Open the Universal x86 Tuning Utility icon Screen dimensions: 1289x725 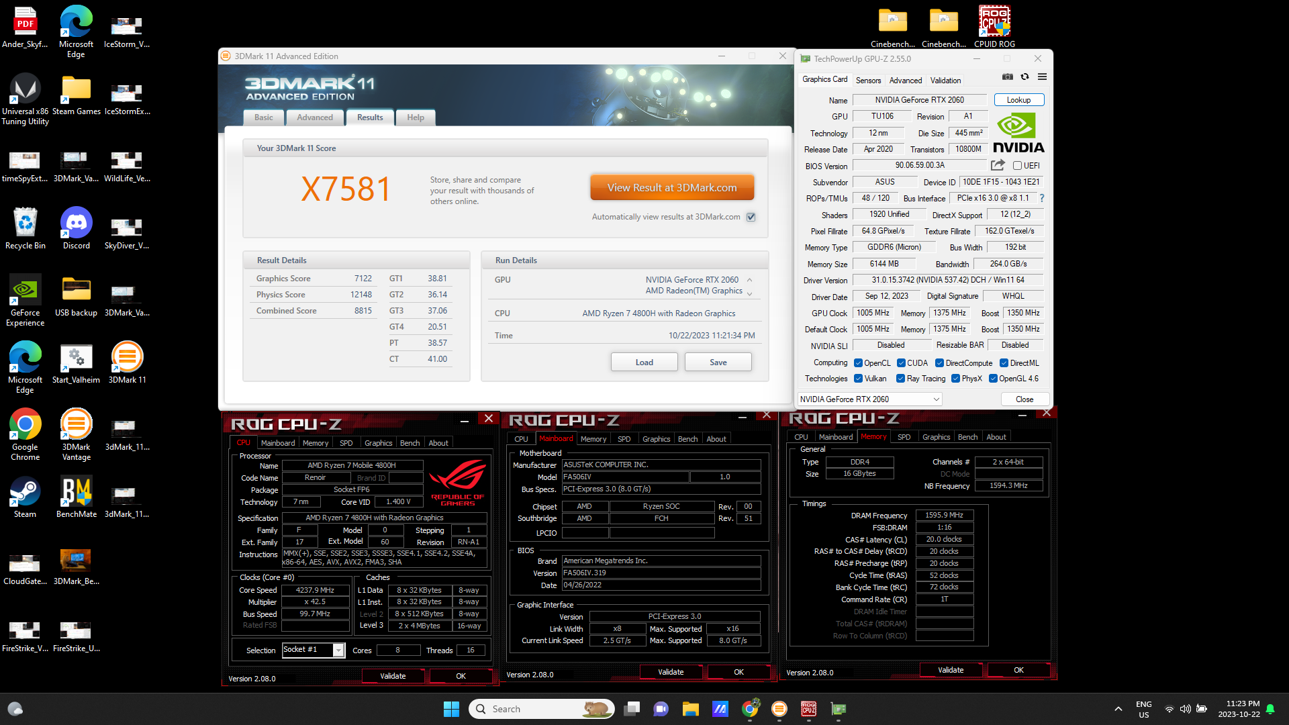pos(26,99)
